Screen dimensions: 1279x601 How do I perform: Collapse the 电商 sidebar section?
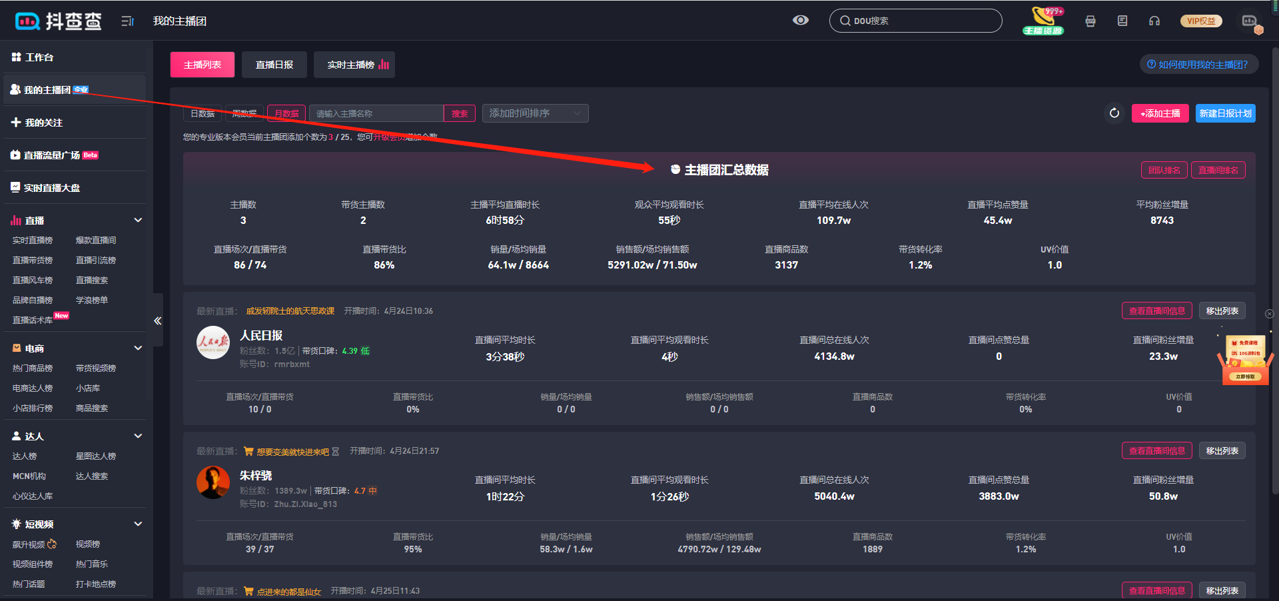138,348
